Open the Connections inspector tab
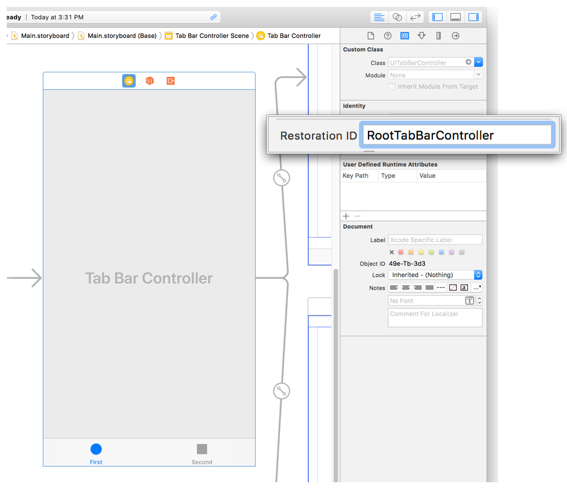The width and height of the screenshot is (567, 489). tap(456, 36)
